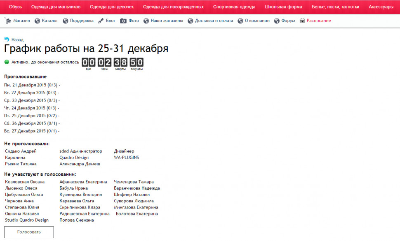The image size is (400, 241).
Task: Open the Расписание link
Action: (319, 21)
